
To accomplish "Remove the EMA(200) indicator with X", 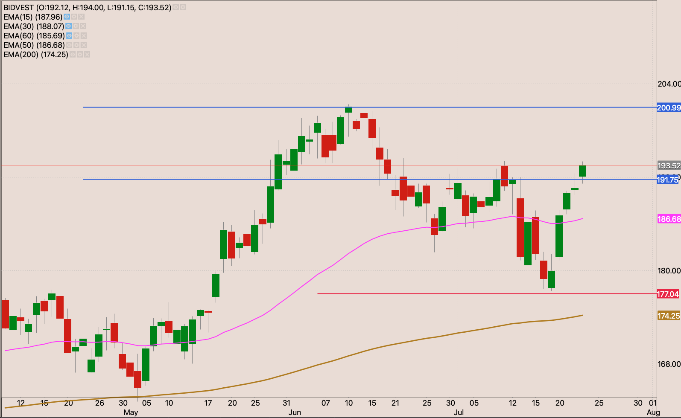I will tap(87, 55).
